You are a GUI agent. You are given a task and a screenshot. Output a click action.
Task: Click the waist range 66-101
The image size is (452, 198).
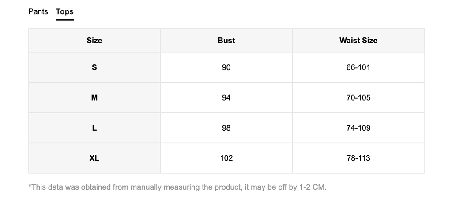[x=358, y=67]
